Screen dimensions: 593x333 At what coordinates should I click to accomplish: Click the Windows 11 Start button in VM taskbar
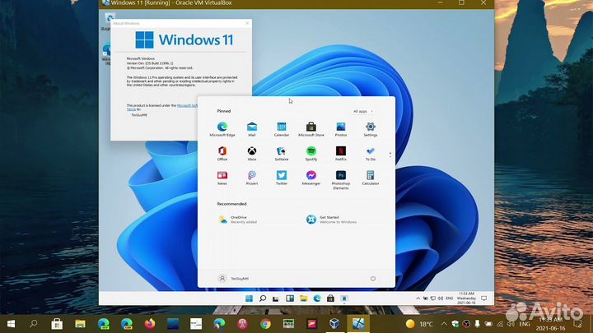click(249, 298)
